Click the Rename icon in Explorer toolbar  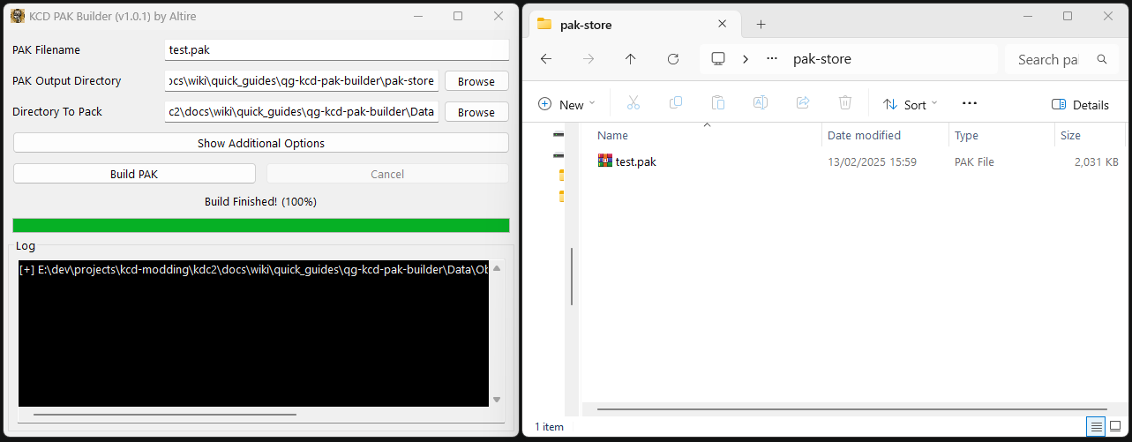(760, 103)
